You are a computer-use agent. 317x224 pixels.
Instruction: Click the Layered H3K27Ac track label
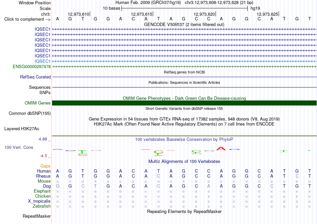coord(22,129)
